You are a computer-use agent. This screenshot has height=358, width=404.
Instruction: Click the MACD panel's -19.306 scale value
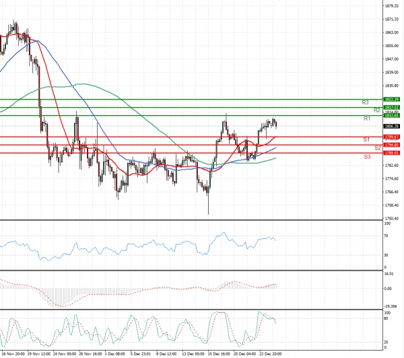point(391,306)
